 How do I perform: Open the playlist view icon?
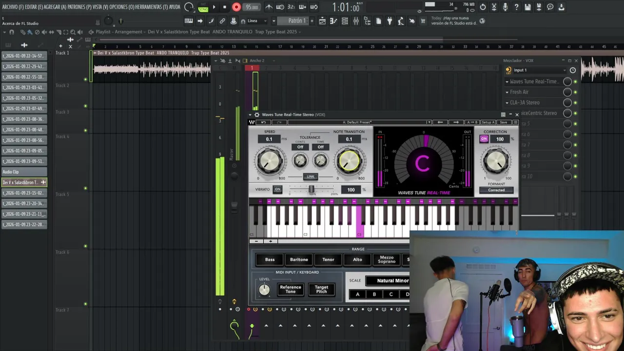point(322,21)
